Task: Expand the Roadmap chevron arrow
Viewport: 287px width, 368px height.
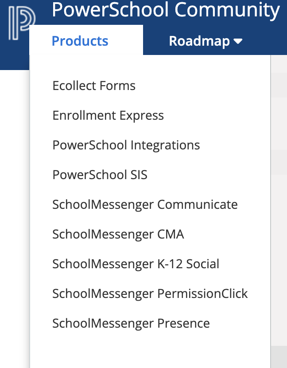Action: pos(238,41)
